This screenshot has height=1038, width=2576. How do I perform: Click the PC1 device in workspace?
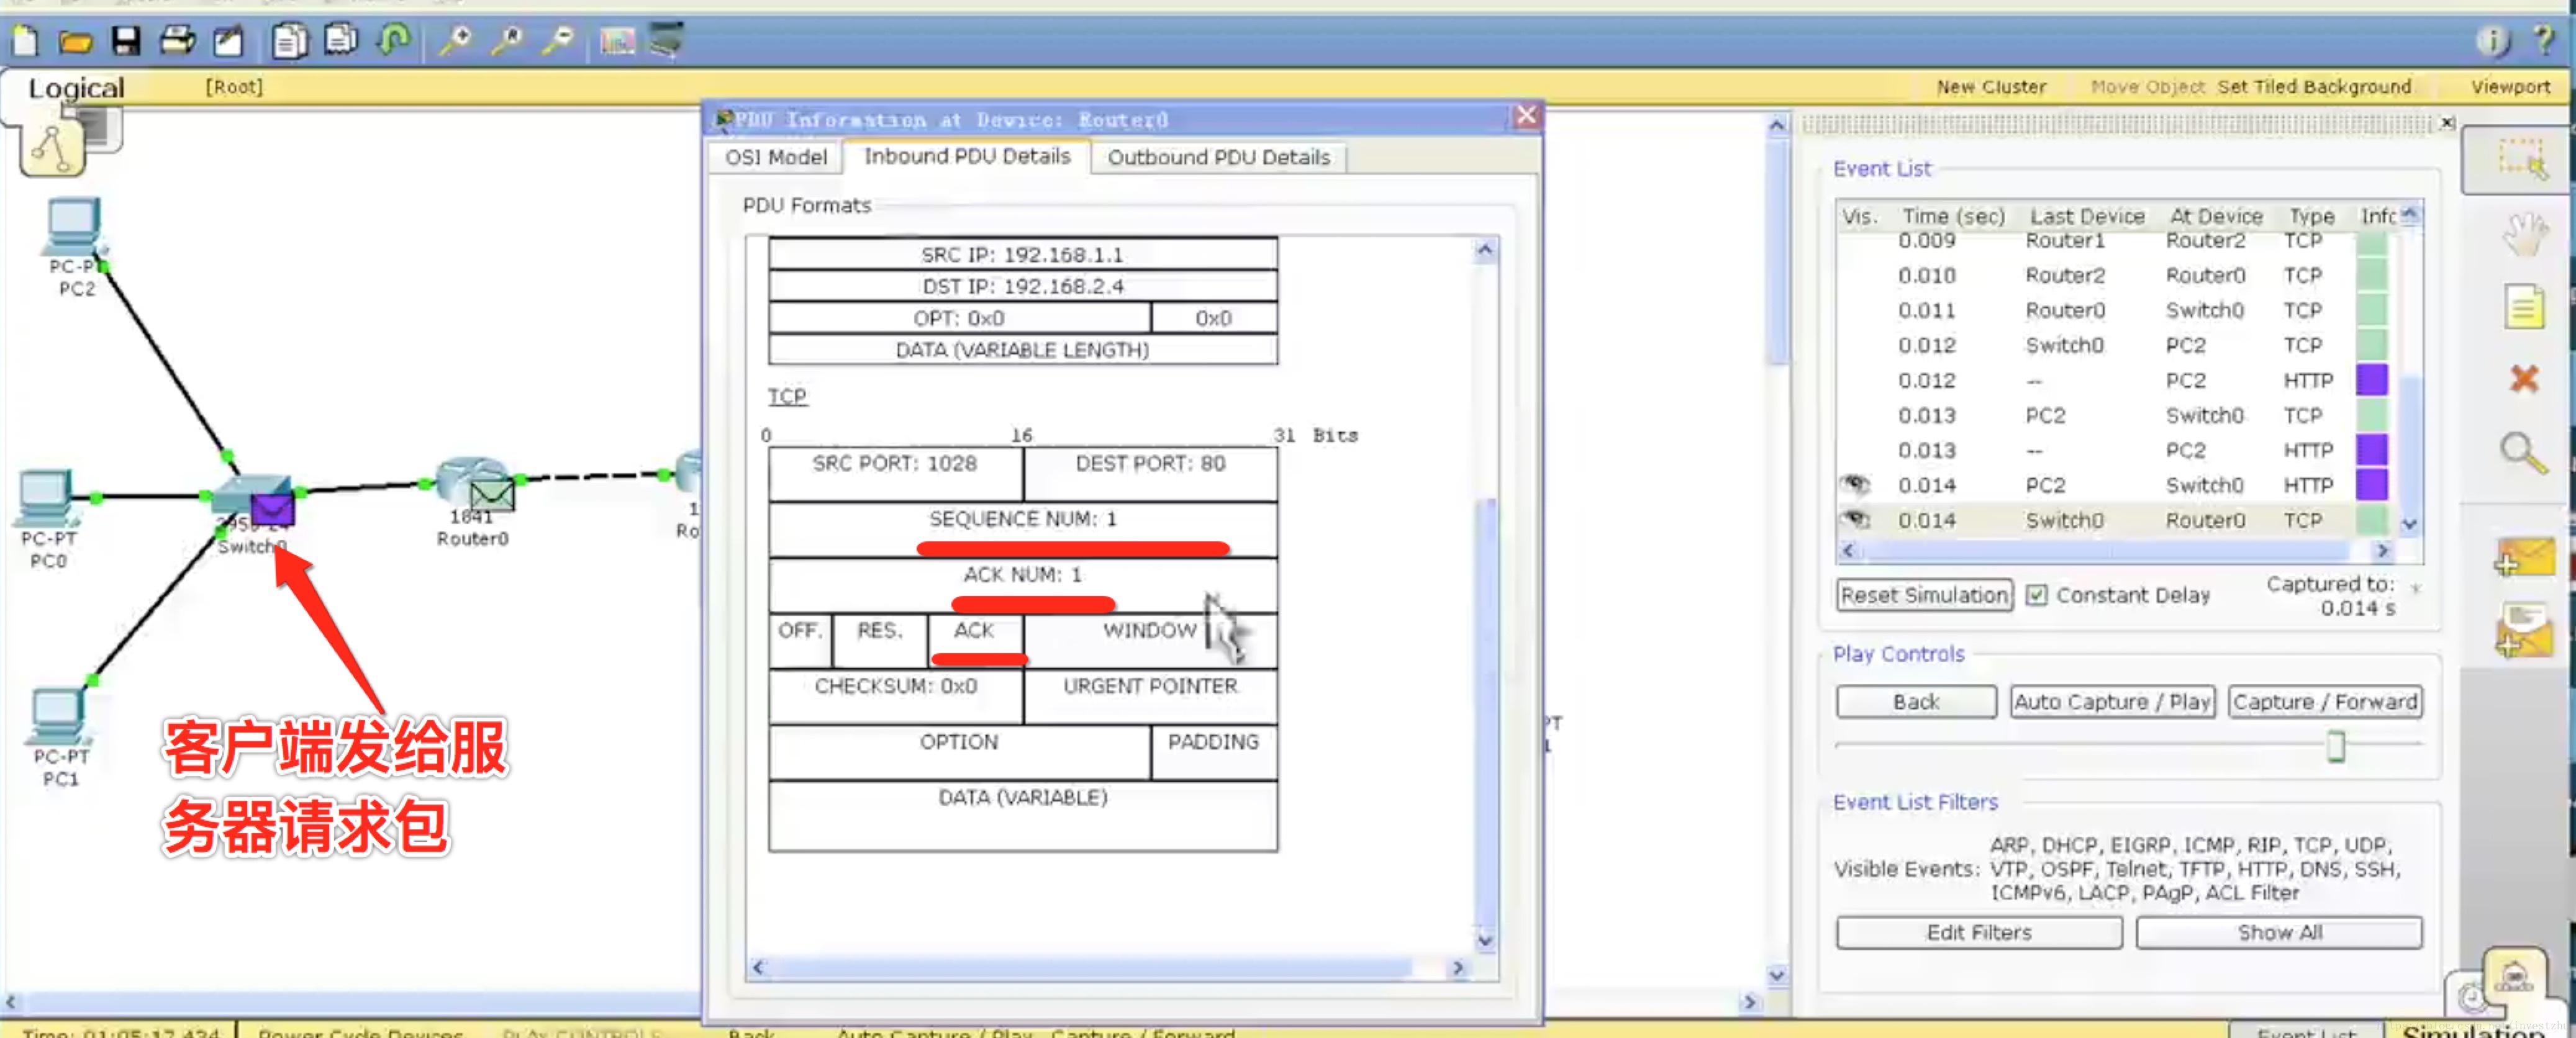pos(59,716)
